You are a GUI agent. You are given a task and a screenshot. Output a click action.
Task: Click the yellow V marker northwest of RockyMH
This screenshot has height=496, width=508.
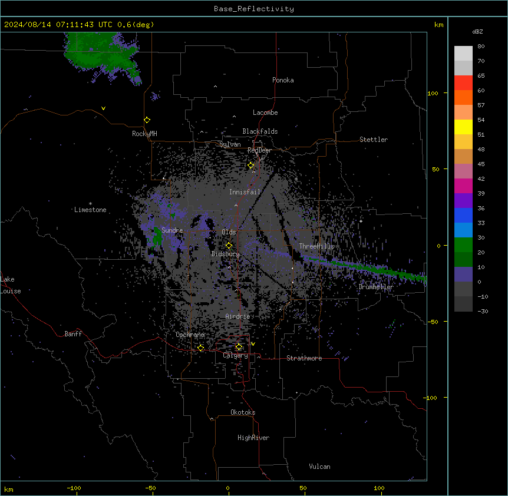pyautogui.click(x=103, y=108)
